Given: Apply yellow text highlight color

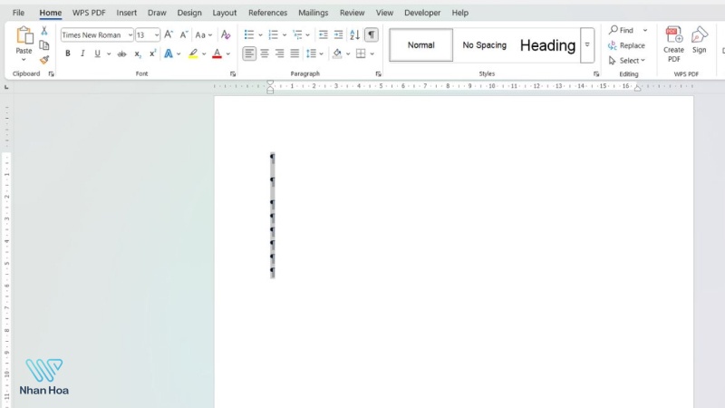Looking at the screenshot, I should pyautogui.click(x=193, y=53).
